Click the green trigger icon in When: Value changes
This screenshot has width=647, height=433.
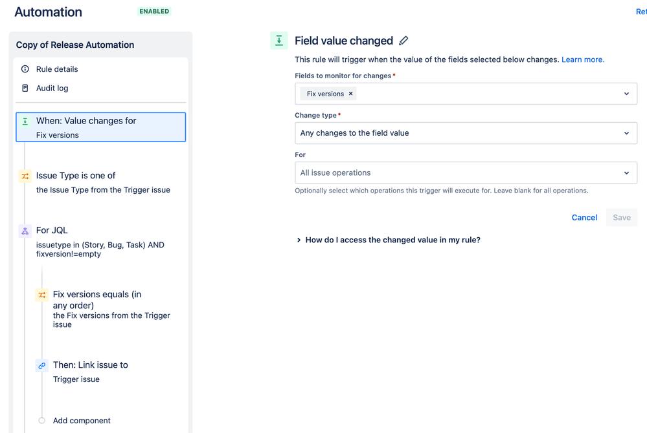pos(25,121)
